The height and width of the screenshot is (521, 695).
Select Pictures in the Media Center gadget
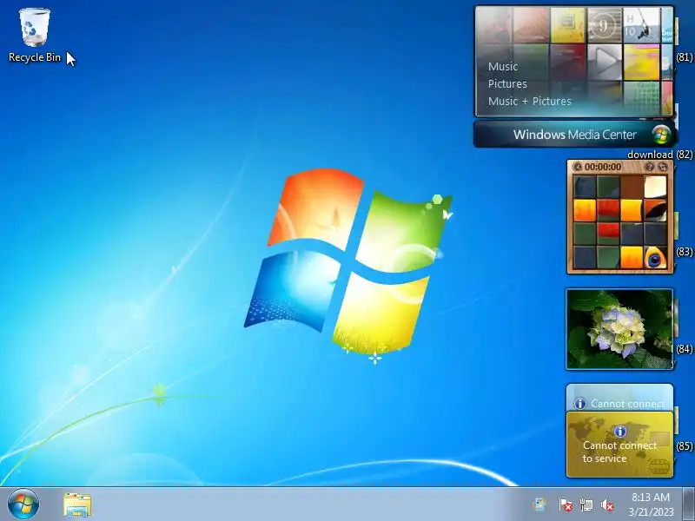coord(507,83)
